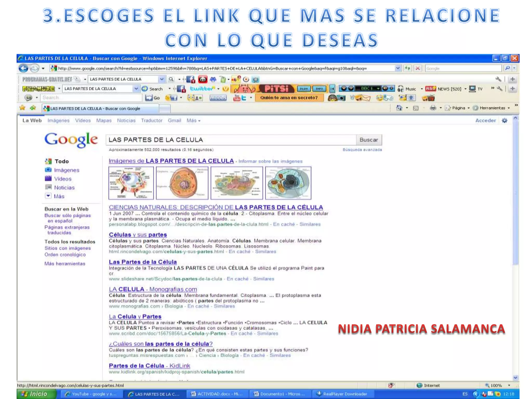Click the Favorites star icon
Image resolution: width=532 pixels, height=399 pixels.
[x=22, y=108]
